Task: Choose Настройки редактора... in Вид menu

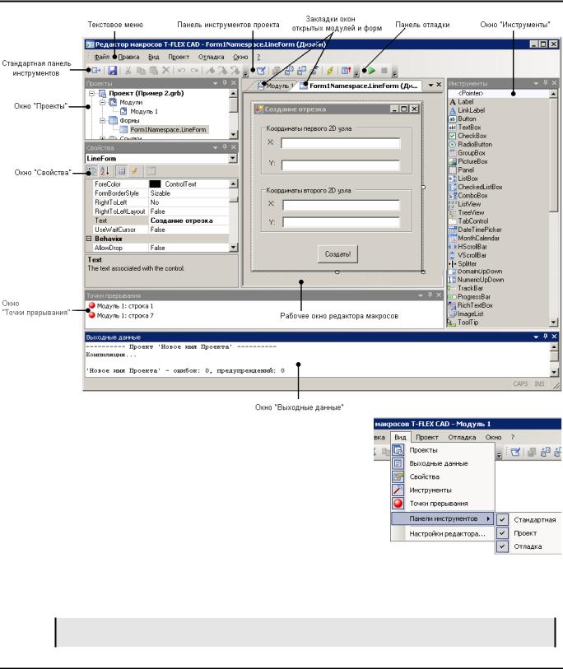Action: point(447,534)
